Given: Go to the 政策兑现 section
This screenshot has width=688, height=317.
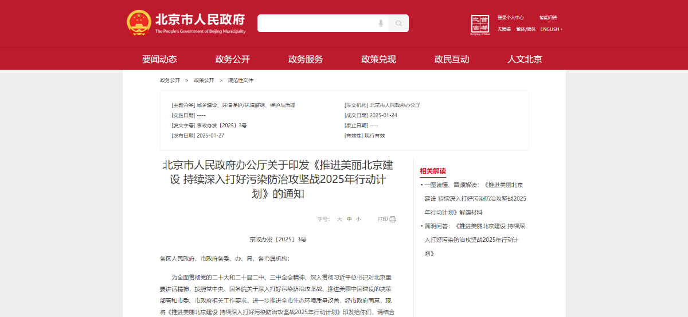Looking at the screenshot, I should click(x=378, y=59).
